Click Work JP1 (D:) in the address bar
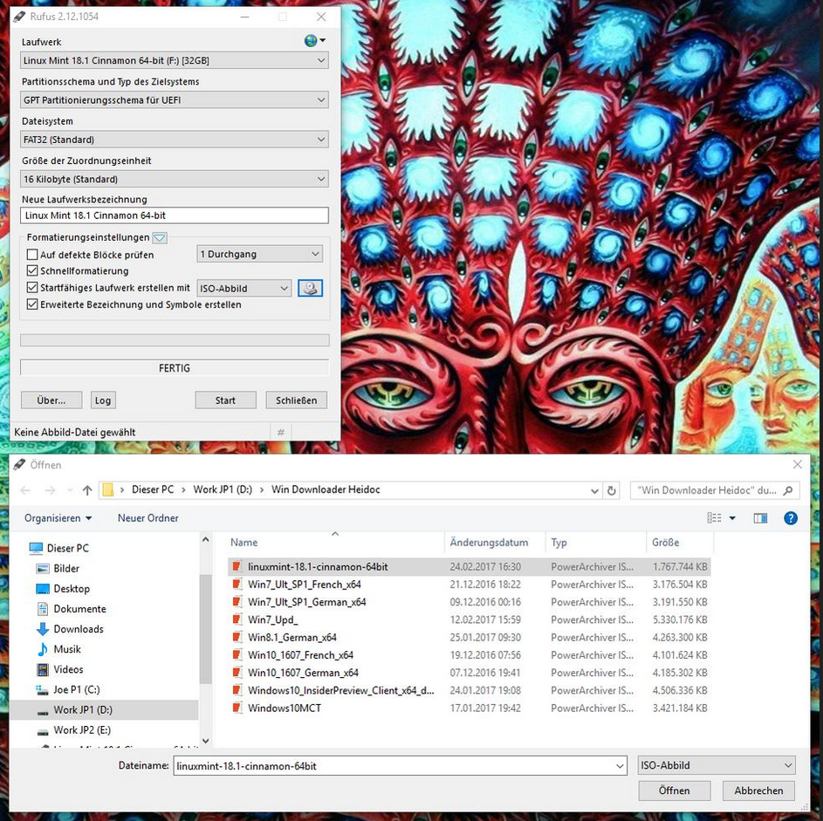This screenshot has height=821, width=823. pos(223,489)
